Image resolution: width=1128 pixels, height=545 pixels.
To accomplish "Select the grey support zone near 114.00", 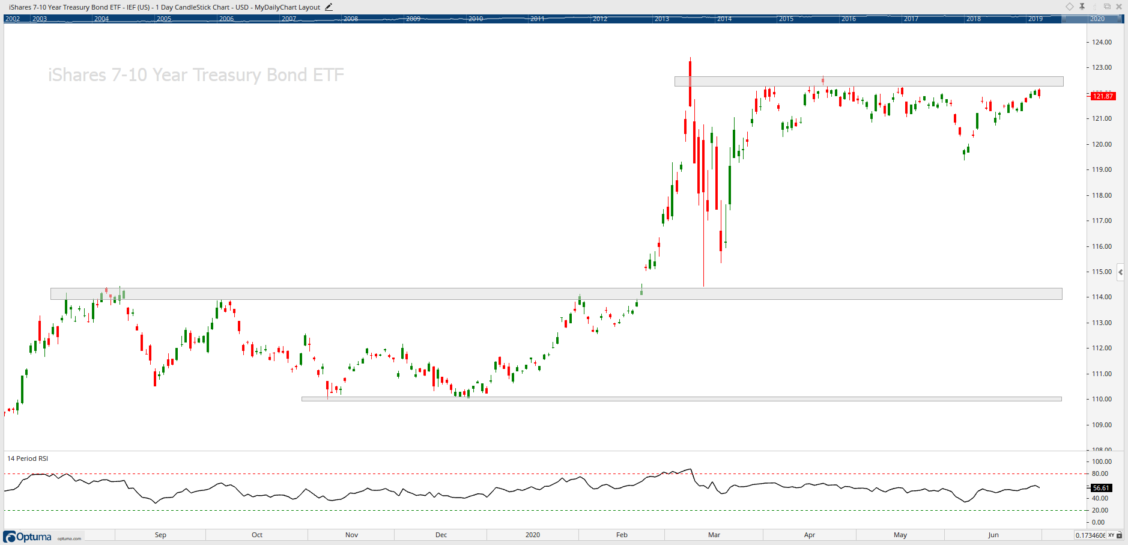I will [x=556, y=294].
